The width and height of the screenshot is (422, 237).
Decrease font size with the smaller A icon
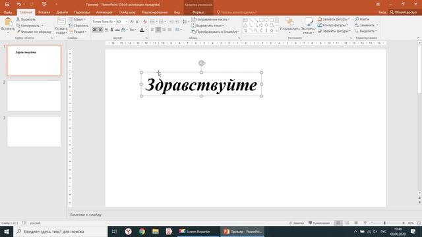(x=137, y=22)
